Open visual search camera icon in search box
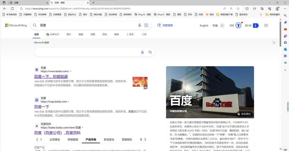Image resolution: width=289 pixels, height=151 pixels. tap(146, 25)
